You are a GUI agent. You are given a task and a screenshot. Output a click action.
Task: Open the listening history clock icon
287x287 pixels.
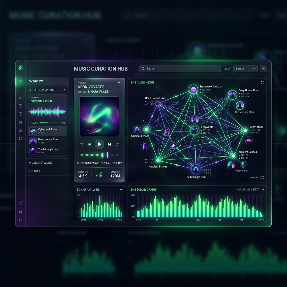click(20, 114)
